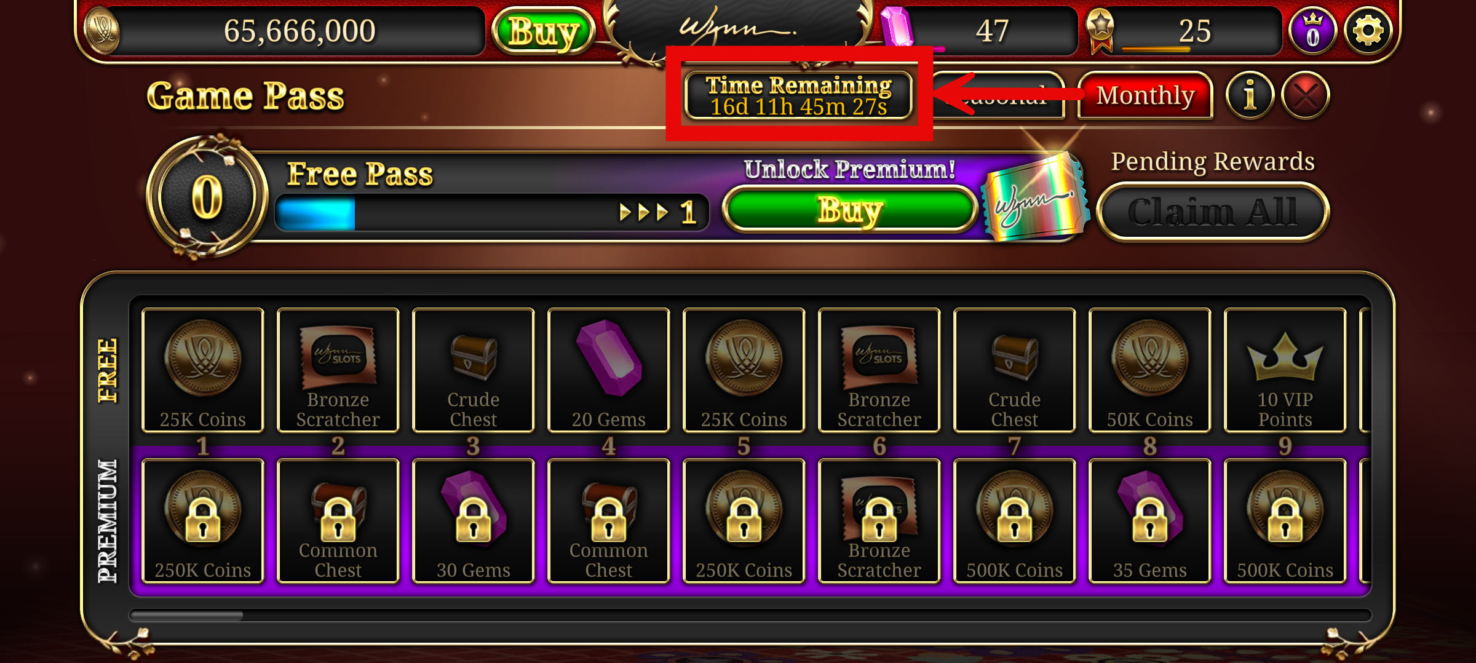This screenshot has width=1476, height=663.
Task: Tap the star medal level icon
Action: (x=1100, y=30)
